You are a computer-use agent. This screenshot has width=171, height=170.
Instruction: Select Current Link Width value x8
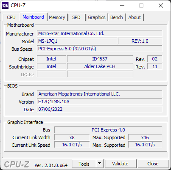pyautogui.click(x=72, y=137)
